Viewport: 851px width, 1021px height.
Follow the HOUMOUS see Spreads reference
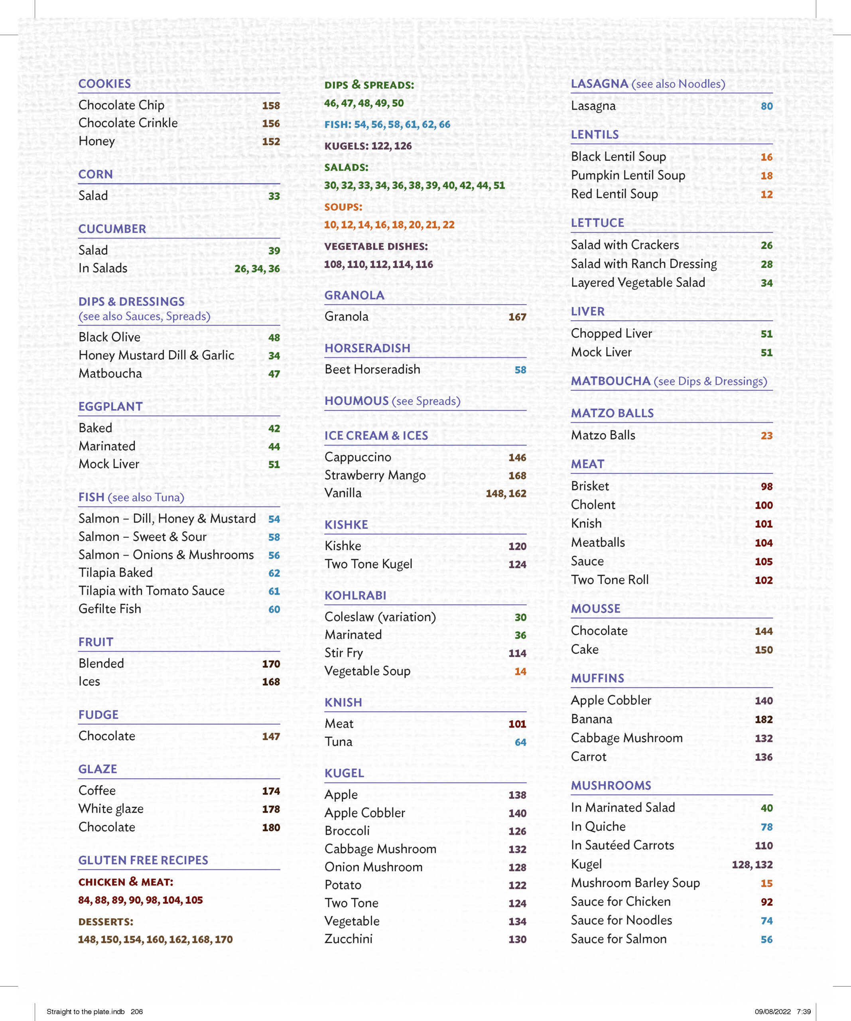392,401
